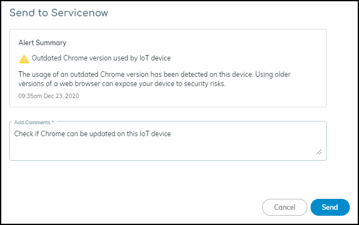
Task: Click the yellow warning triangle icon
Action: pyautogui.click(x=24, y=59)
